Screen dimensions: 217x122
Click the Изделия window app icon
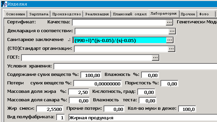click(x=4, y=4)
